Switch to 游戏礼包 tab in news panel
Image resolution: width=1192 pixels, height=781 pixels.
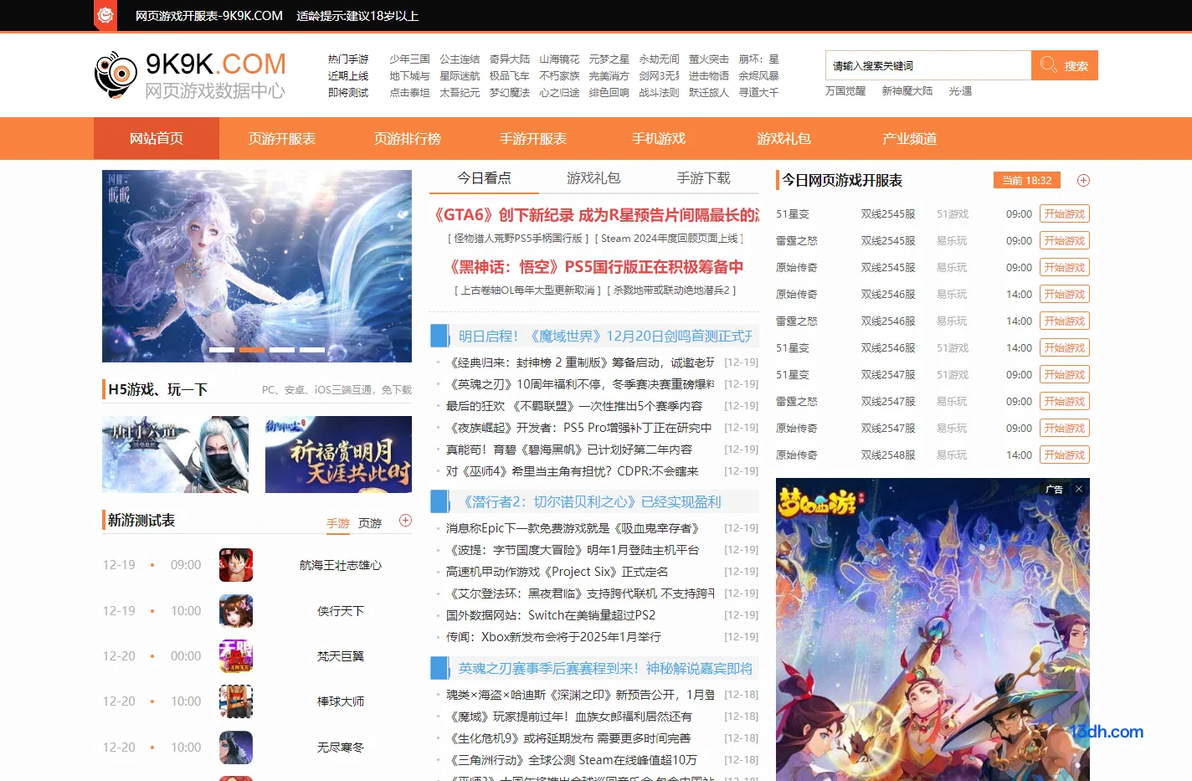coord(593,178)
